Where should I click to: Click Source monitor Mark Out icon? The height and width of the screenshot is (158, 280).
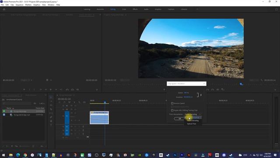point(34,90)
